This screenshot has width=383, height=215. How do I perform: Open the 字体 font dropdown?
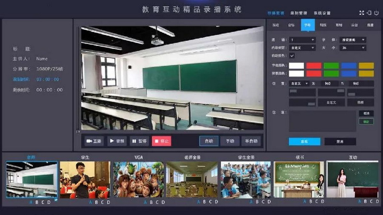pyautogui.click(x=353, y=40)
